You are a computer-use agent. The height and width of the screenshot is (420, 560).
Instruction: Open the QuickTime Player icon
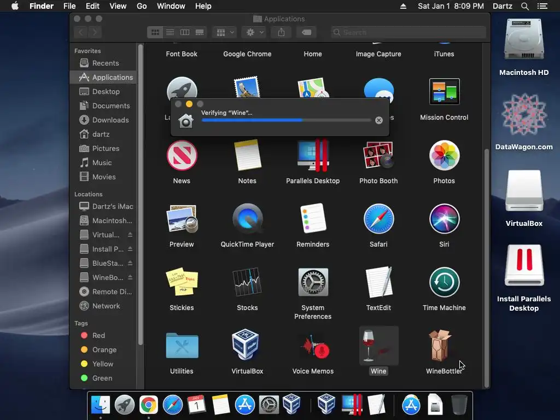(248, 218)
